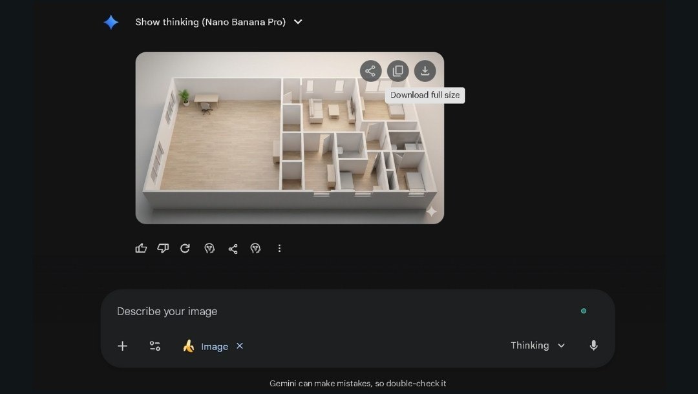Open the generated 3D floor plan image
698x394 pixels.
tap(290, 138)
